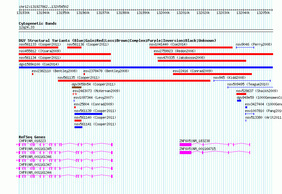Screen dimensions: 282x194
Task: Click the blue dgv1589n100 gain bar
Action: [x=146, y=67]
